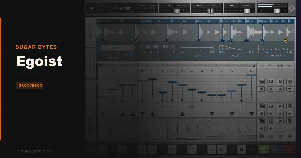Toggle reverse arrow on step 7
301x158 pixels.
coord(162,100)
